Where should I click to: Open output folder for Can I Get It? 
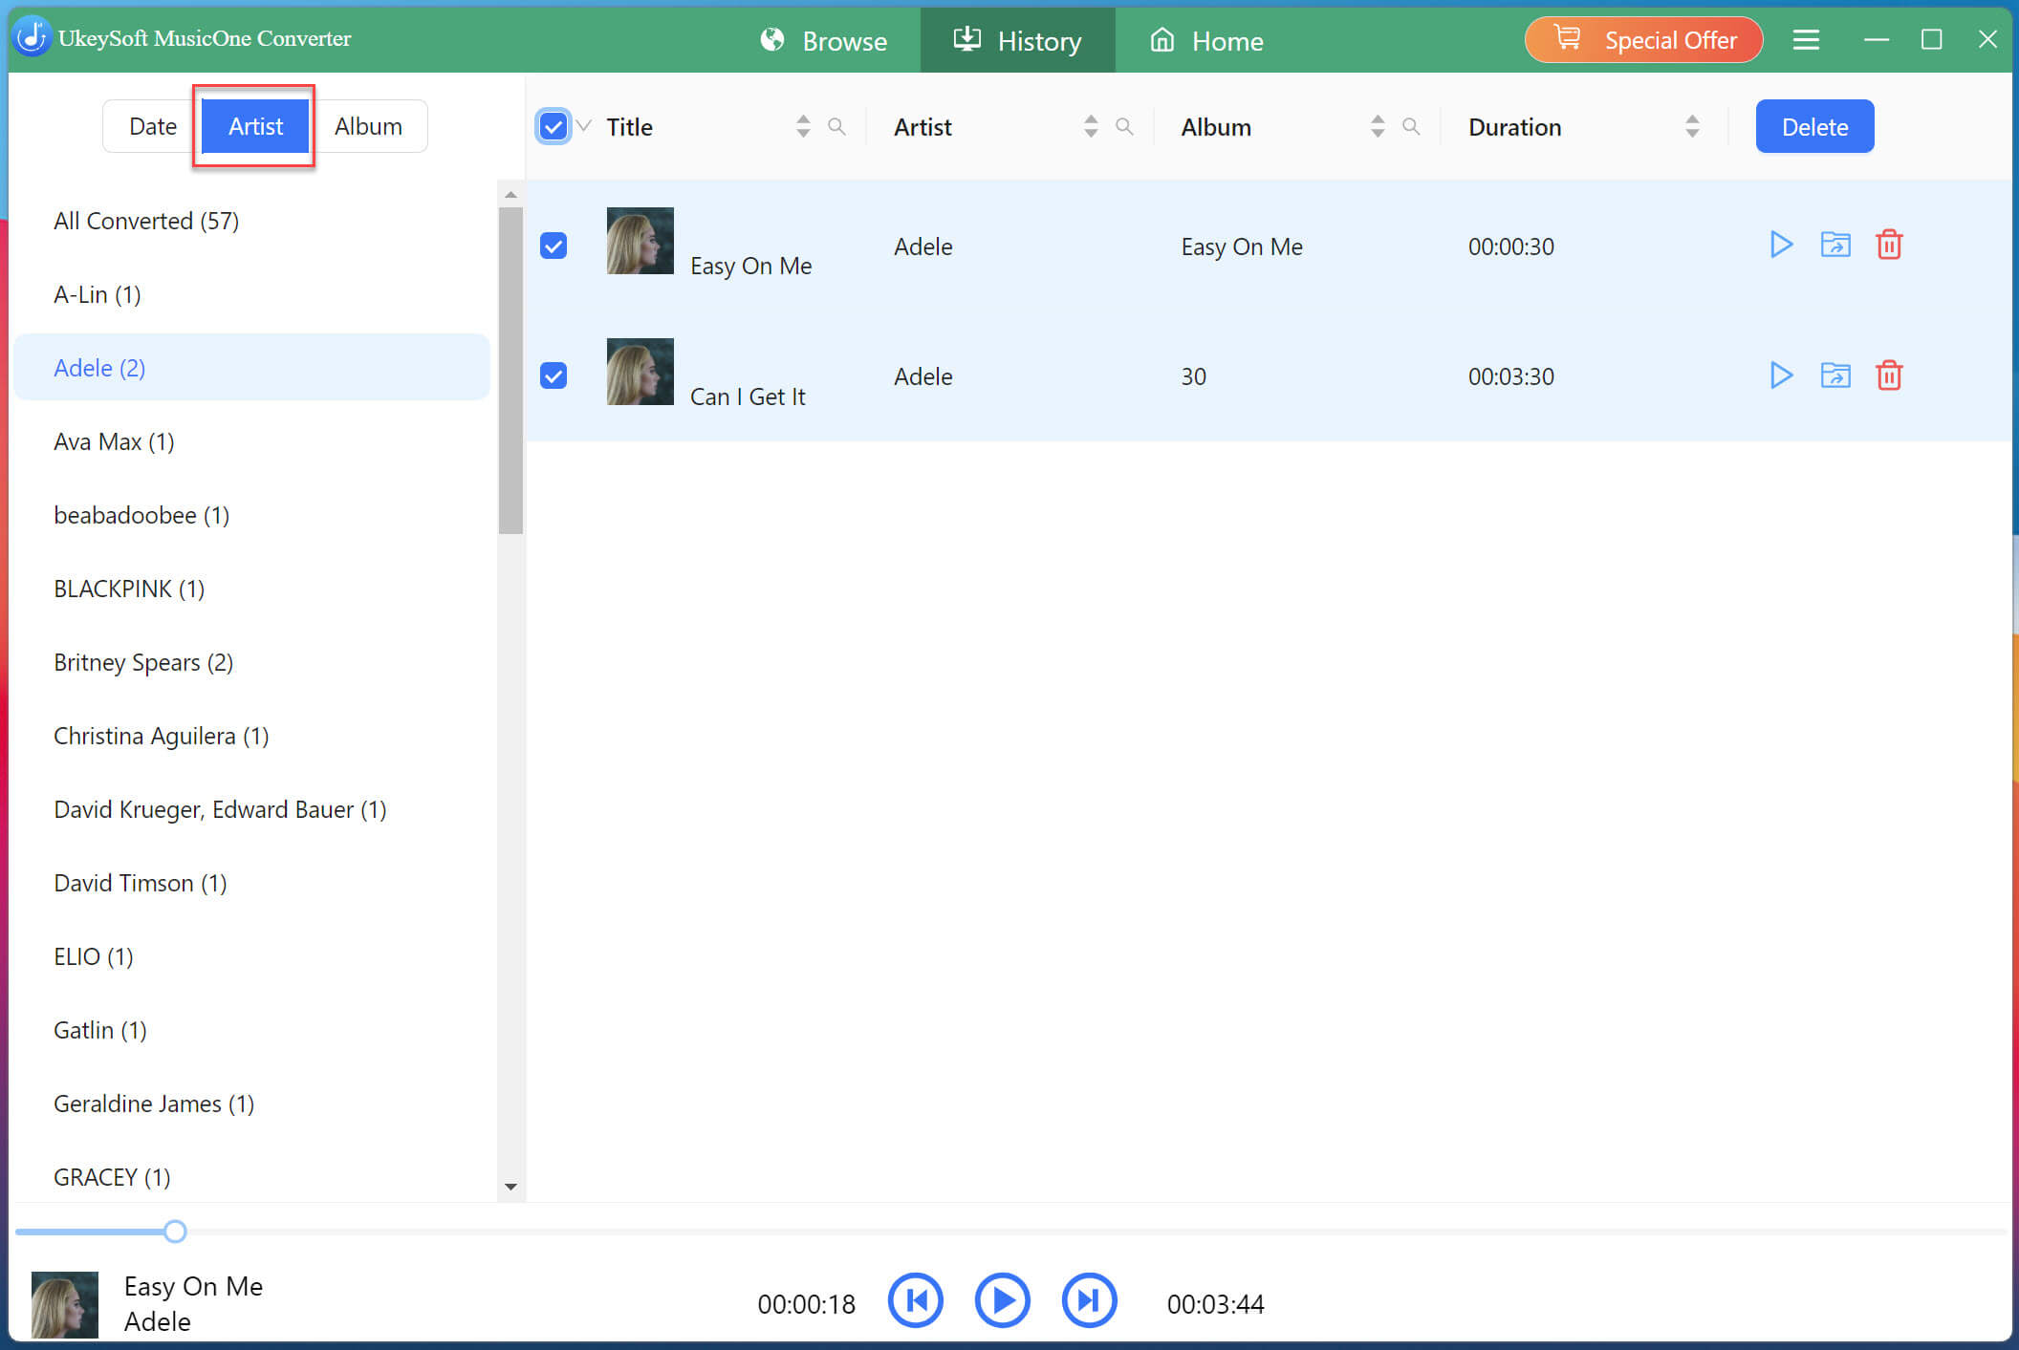[1834, 375]
